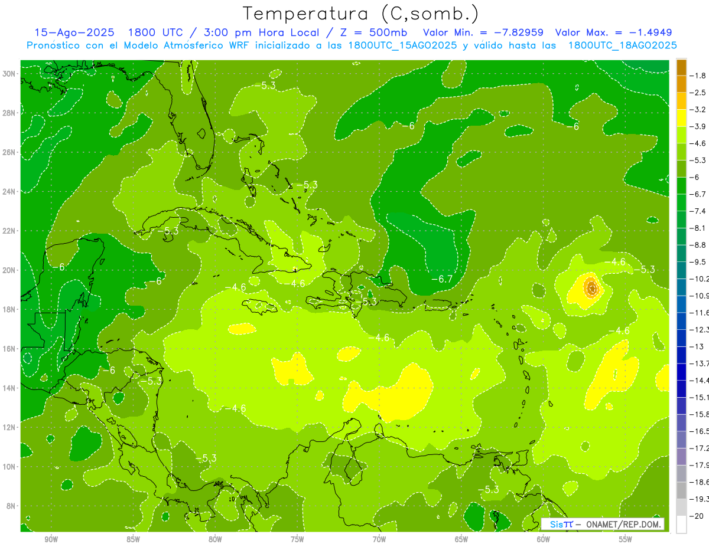Click the '1800UTC_15AGO2025' initialization timestamp
Screen dimensions: 709x547
(402, 45)
